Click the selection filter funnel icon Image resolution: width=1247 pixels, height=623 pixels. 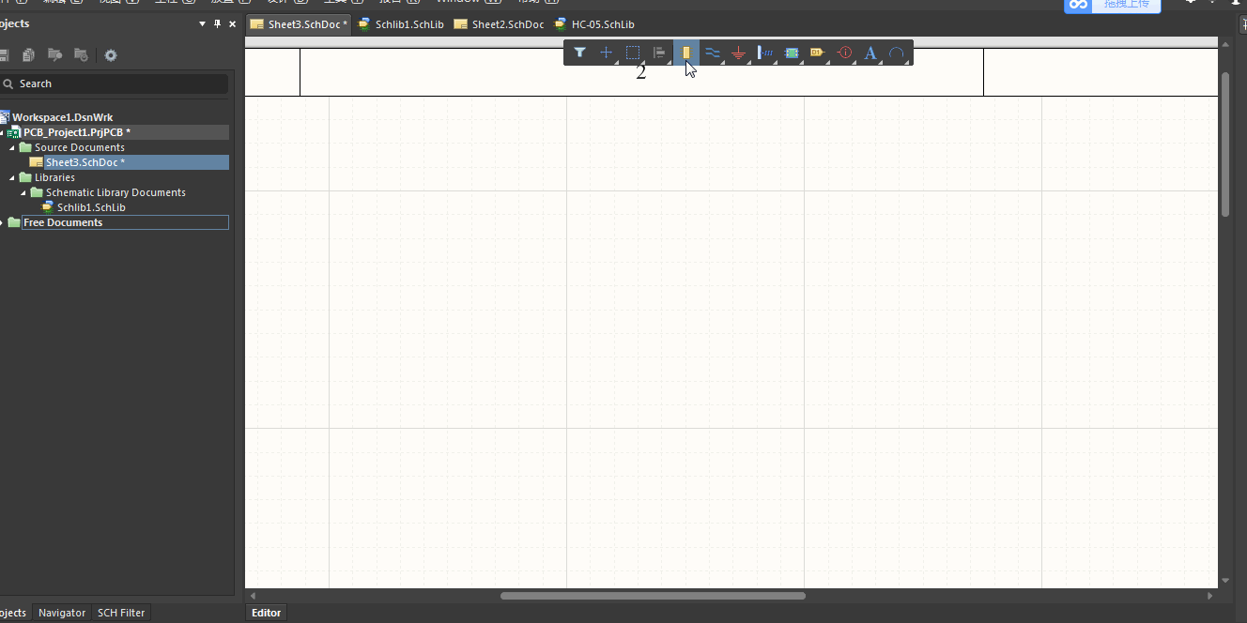click(x=580, y=53)
